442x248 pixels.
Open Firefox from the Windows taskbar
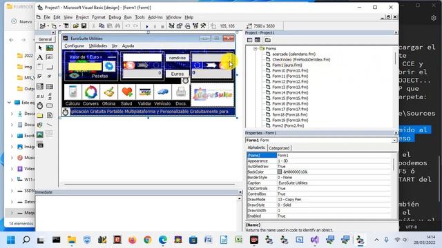tap(132, 240)
